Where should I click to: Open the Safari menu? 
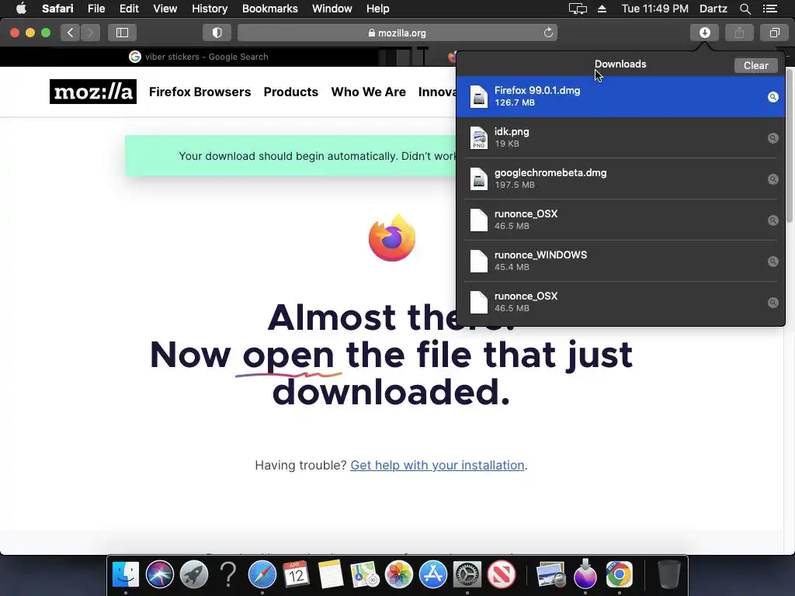[57, 9]
